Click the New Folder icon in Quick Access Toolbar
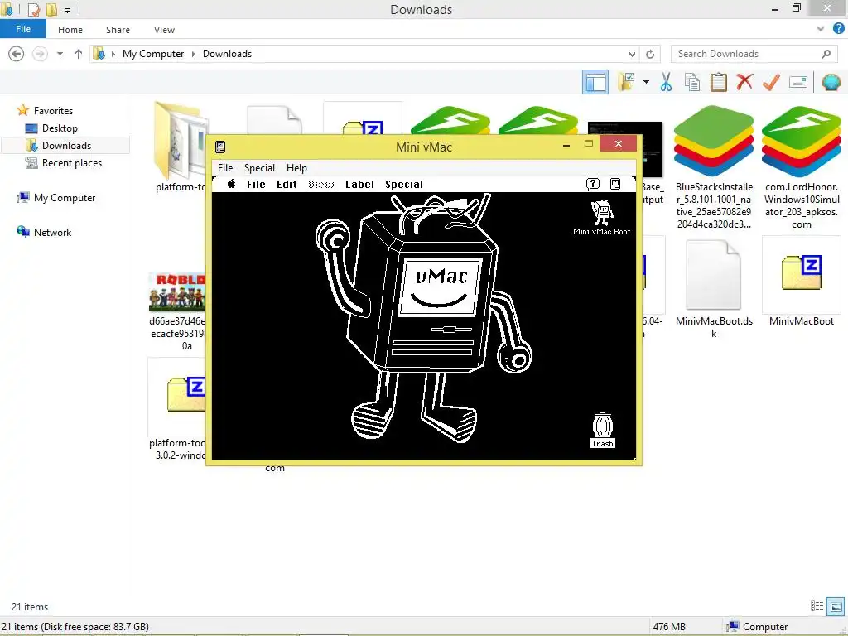The width and height of the screenshot is (848, 636). click(x=51, y=9)
